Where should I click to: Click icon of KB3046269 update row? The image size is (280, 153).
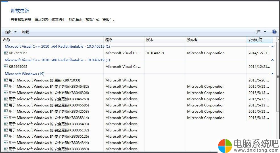[x=6, y=99]
